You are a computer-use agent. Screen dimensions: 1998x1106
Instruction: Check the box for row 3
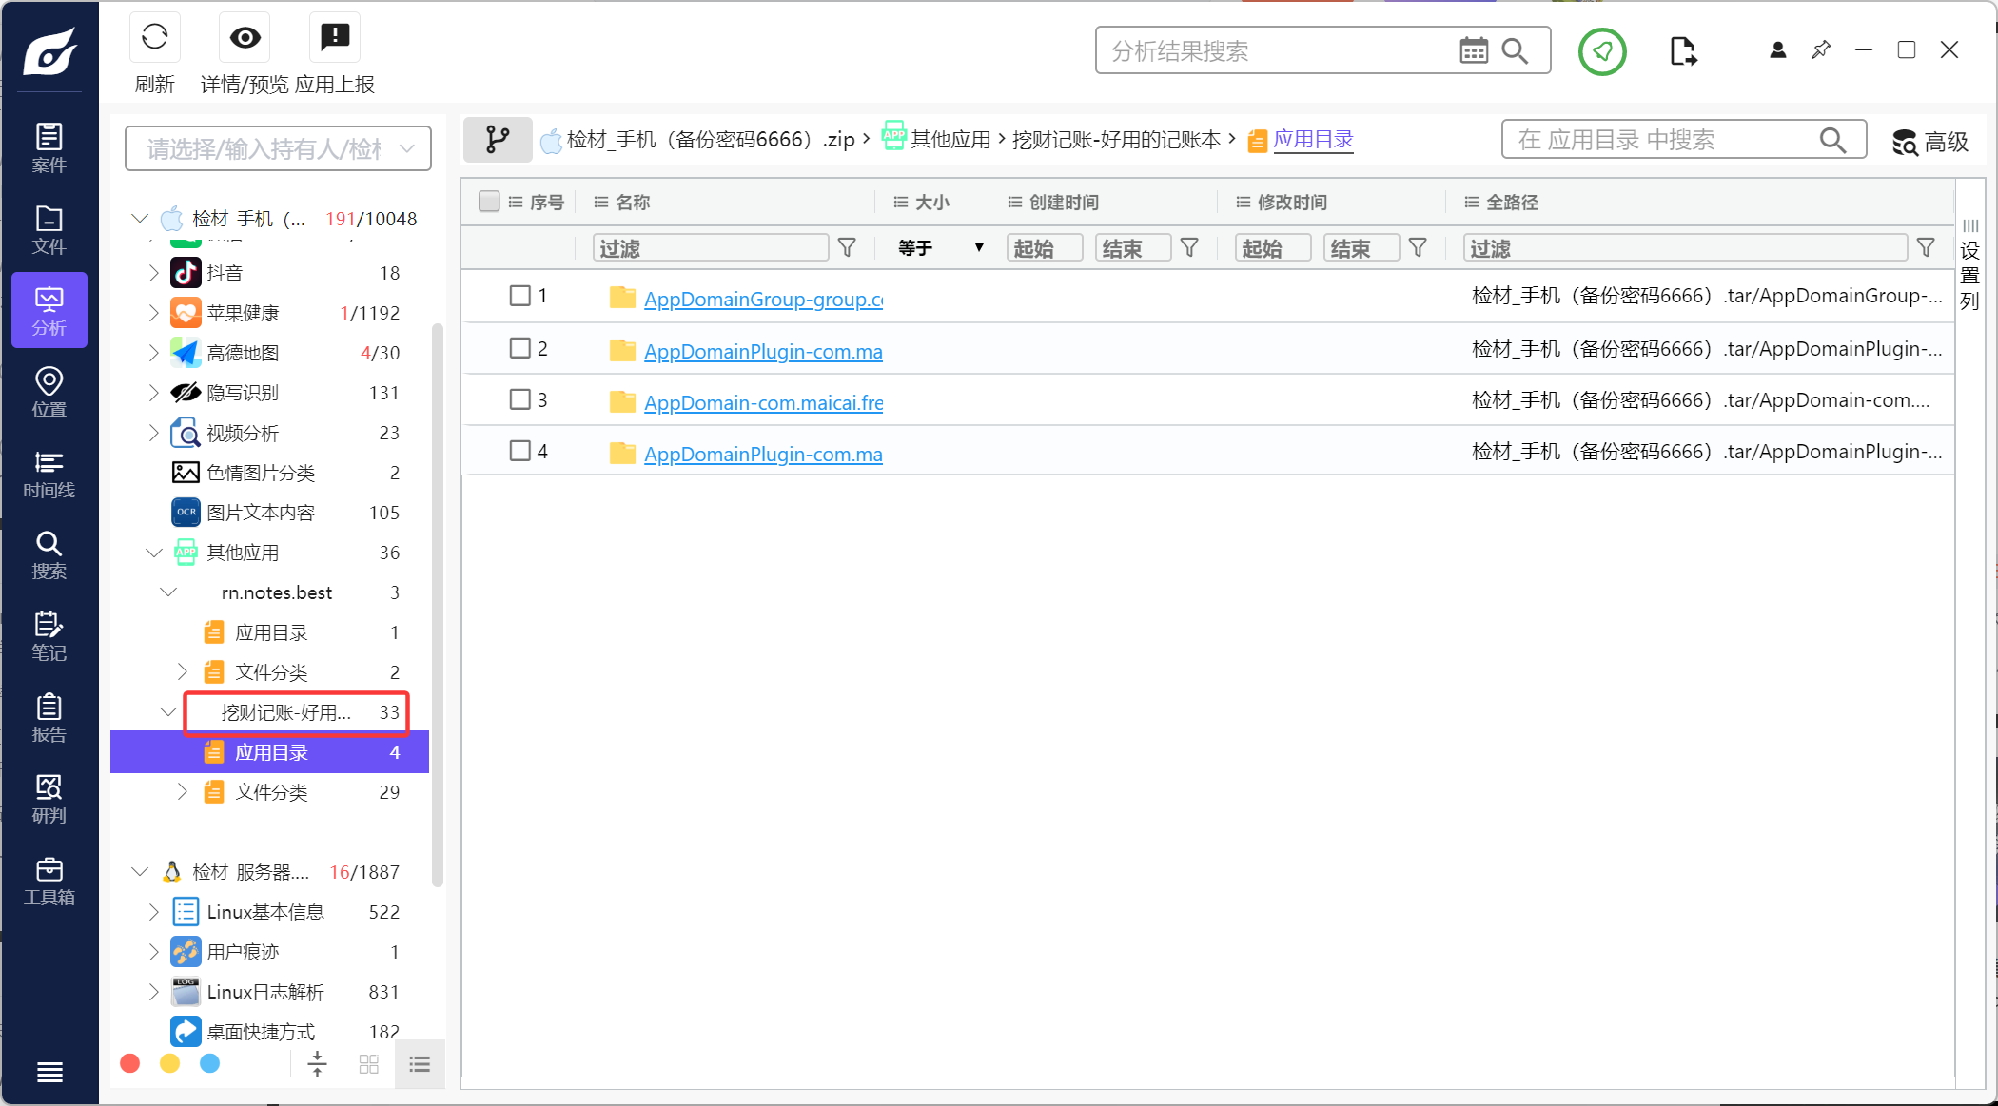(x=519, y=399)
